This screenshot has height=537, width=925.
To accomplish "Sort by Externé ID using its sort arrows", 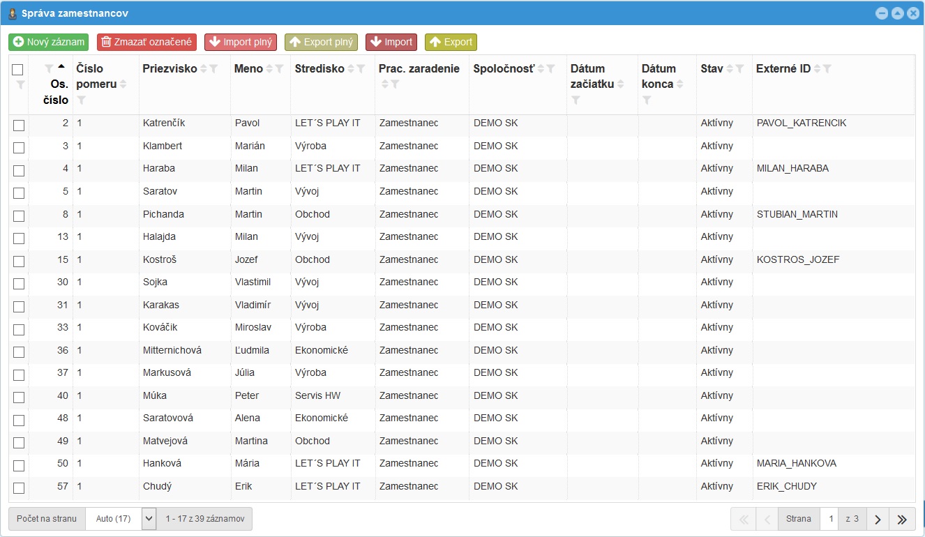I will coord(818,69).
